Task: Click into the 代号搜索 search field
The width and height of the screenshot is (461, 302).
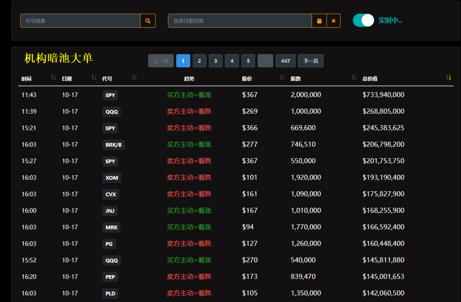Action: (x=80, y=21)
